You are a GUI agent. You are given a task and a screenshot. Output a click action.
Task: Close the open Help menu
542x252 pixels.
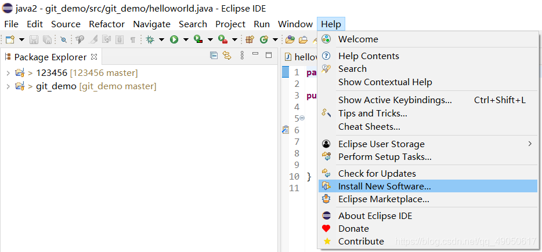pyautogui.click(x=331, y=24)
